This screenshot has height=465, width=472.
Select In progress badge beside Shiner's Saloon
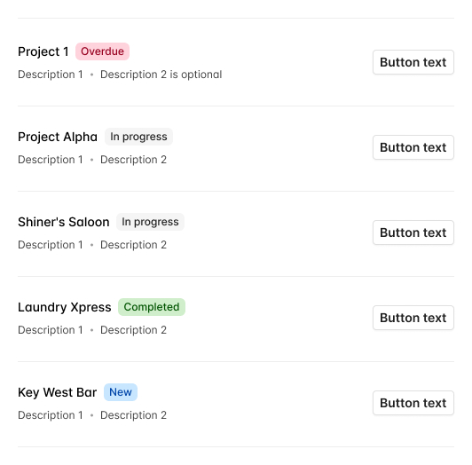150,222
